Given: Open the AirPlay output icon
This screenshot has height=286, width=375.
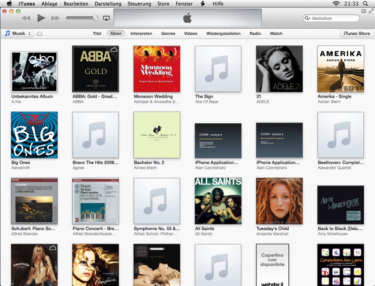Looking at the screenshot, I should coord(106,18).
